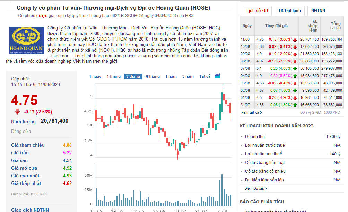This screenshot has height=212, width=348.
Task: Select the 1 năm chart range
Action: pyautogui.click(x=171, y=76)
